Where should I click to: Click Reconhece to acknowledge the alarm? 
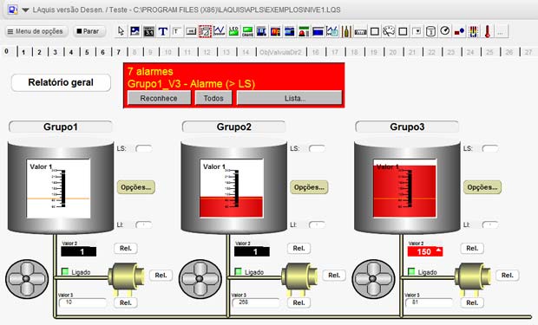[159, 98]
